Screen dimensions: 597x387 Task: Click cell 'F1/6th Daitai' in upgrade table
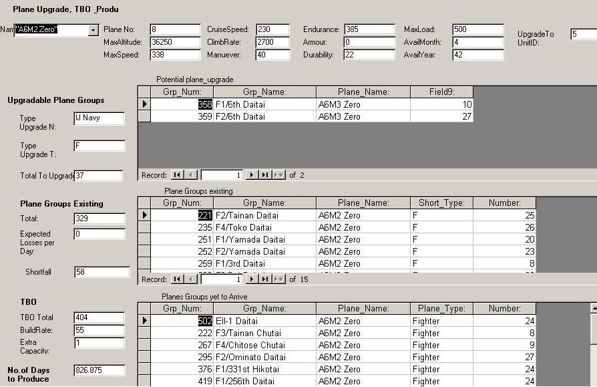click(x=264, y=104)
